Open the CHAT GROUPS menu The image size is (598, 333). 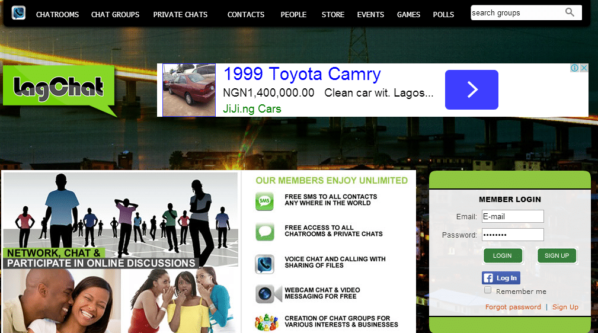(x=115, y=14)
